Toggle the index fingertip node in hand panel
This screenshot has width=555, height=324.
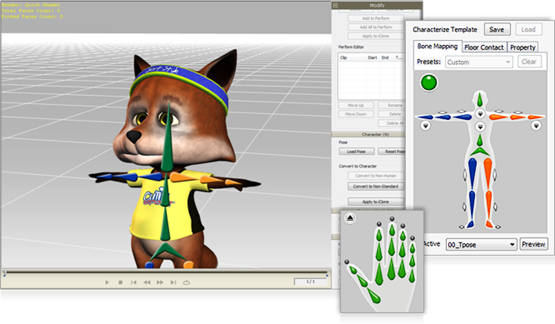click(379, 224)
